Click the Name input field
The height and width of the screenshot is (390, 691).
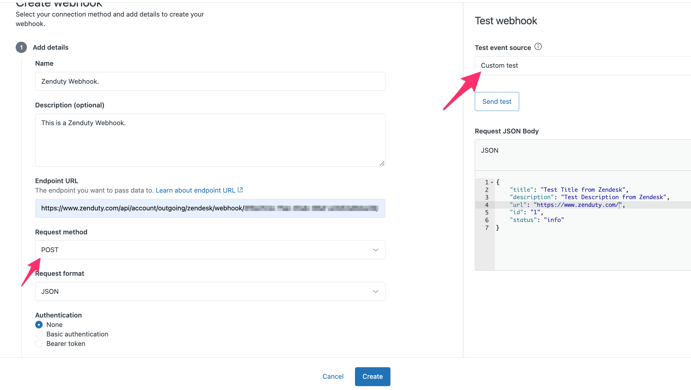210,81
